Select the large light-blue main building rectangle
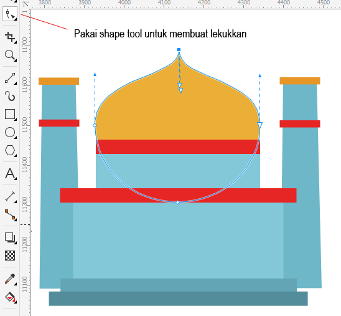Viewport: 341px width, 316px height. 178,241
